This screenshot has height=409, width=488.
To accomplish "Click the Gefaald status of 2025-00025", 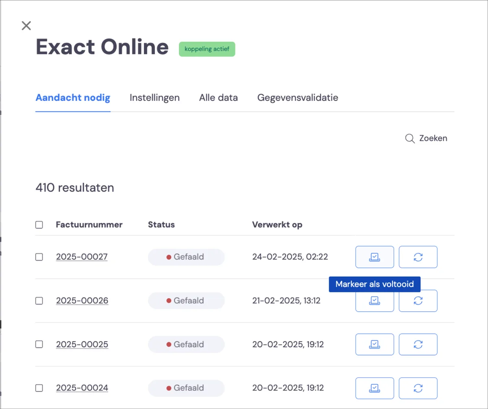I will pos(186,344).
